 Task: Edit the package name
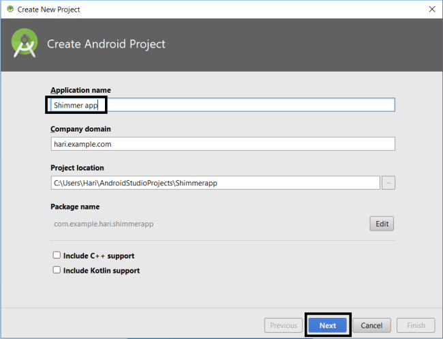point(382,224)
